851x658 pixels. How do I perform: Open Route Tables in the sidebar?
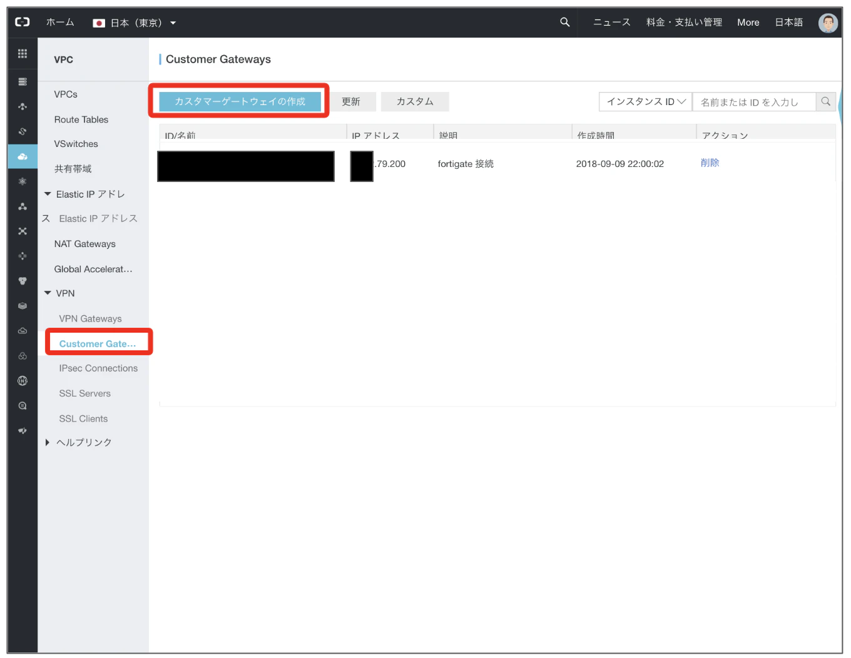pyautogui.click(x=81, y=119)
